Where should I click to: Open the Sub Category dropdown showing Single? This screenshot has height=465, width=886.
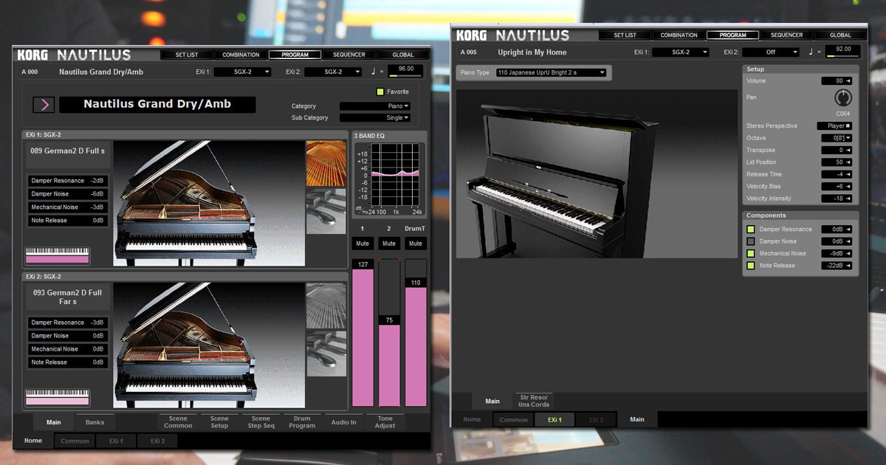[374, 117]
